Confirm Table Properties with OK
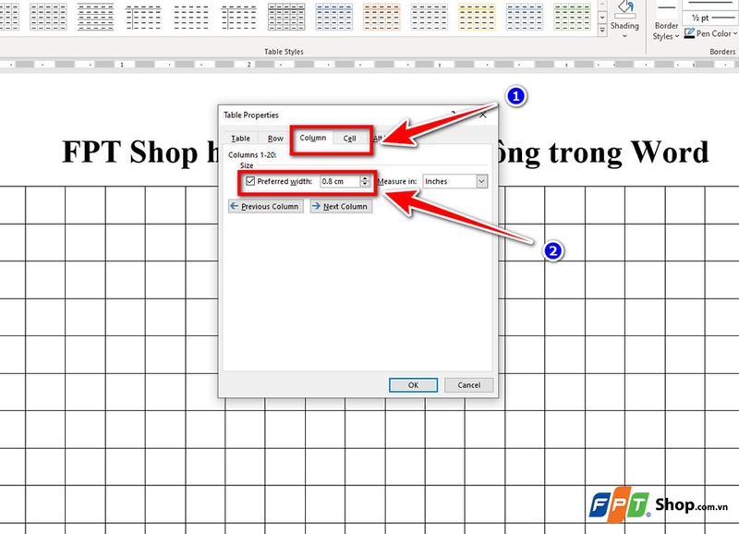Screen dimensions: 739x534 (x=413, y=385)
